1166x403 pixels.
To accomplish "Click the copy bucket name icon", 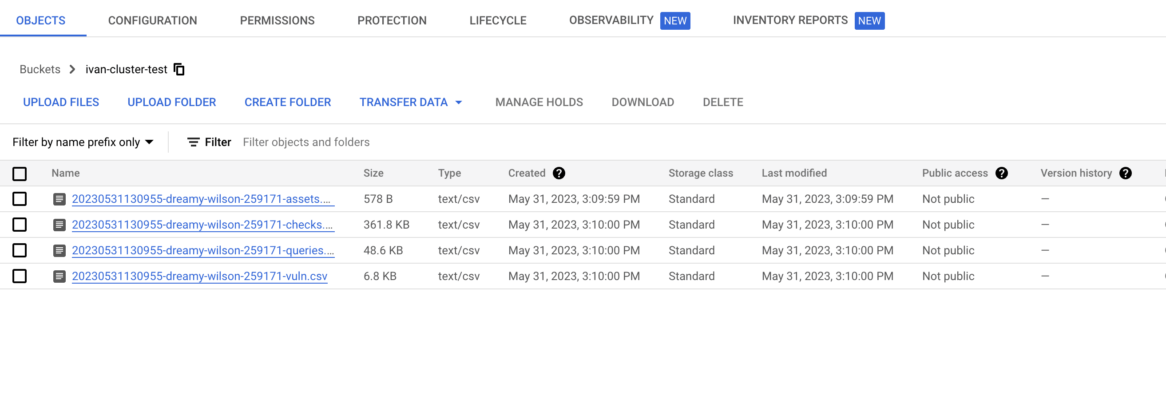I will [x=179, y=69].
